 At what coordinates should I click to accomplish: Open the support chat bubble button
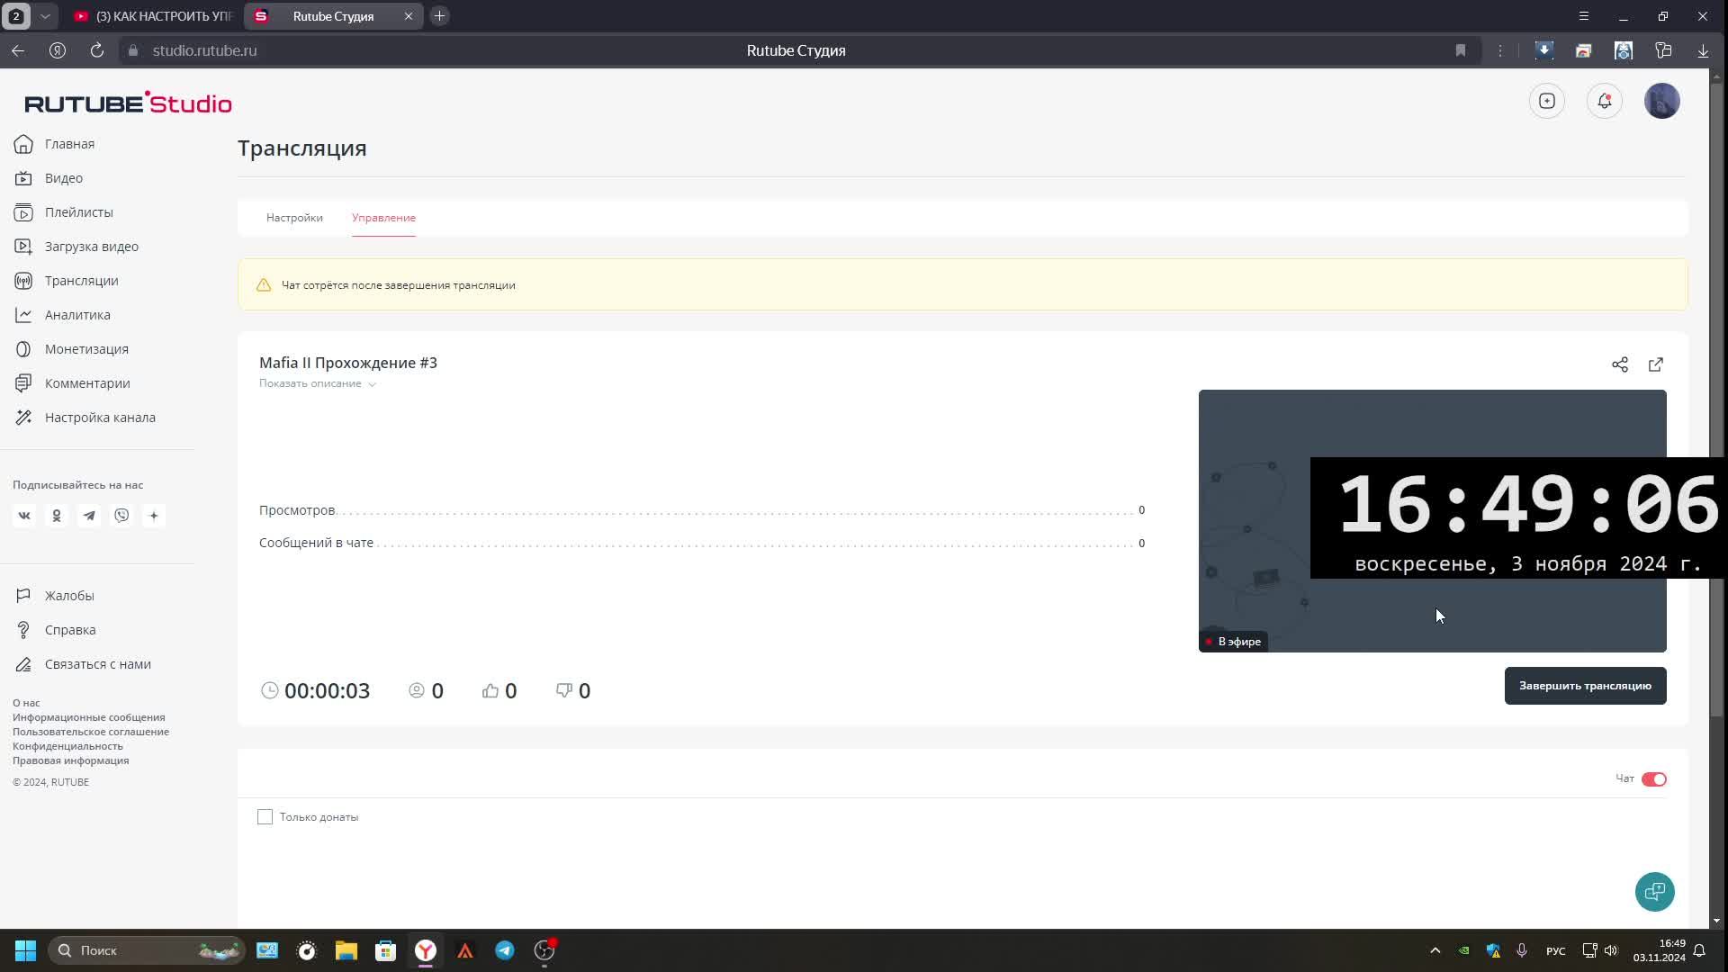pos(1655,892)
